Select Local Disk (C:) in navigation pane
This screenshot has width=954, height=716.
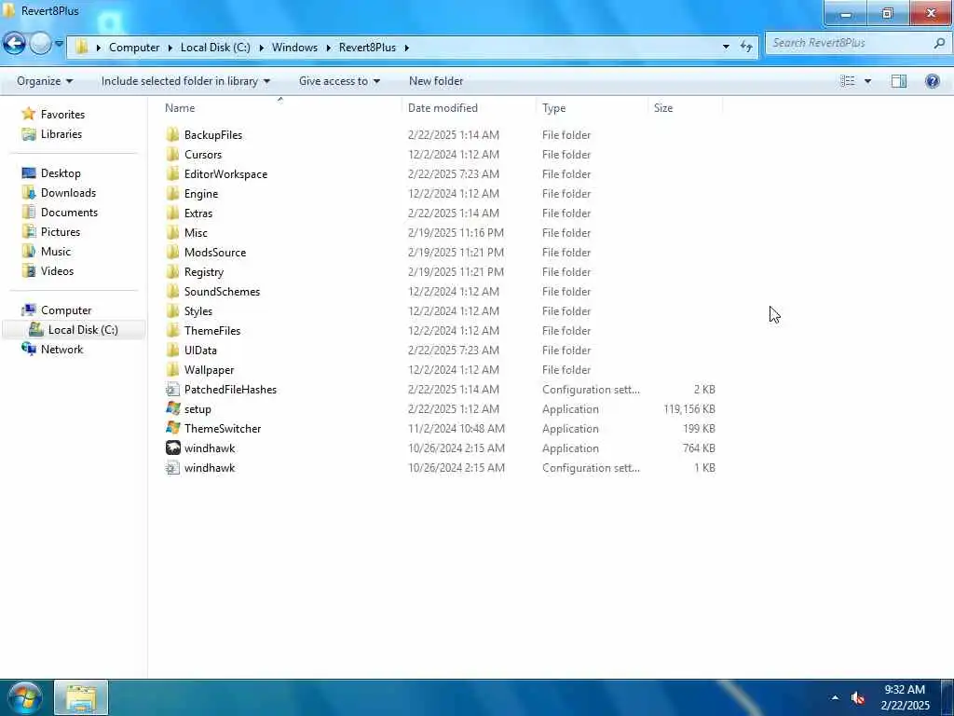click(74, 330)
